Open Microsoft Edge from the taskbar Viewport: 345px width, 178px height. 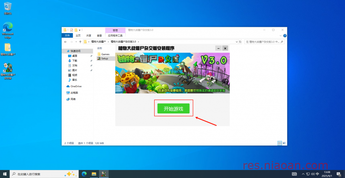tap(84, 174)
